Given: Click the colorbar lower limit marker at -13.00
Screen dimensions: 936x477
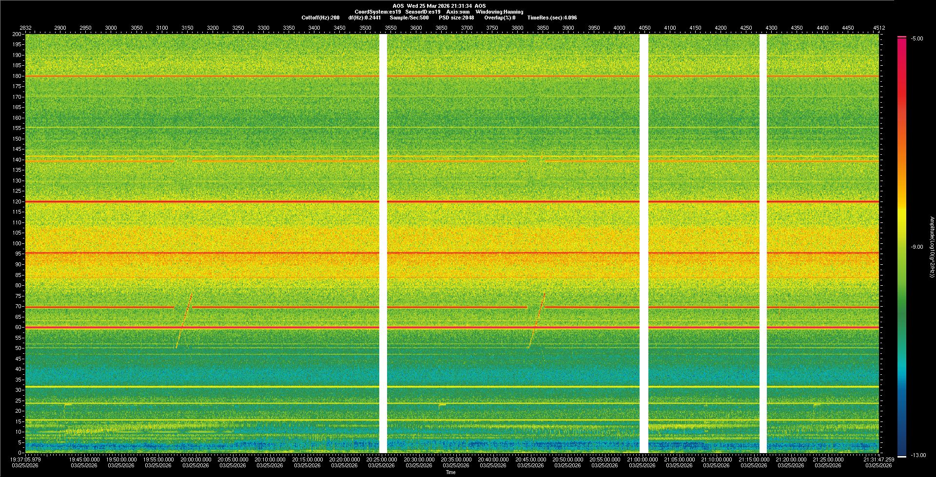Looking at the screenshot, I should tap(902, 456).
